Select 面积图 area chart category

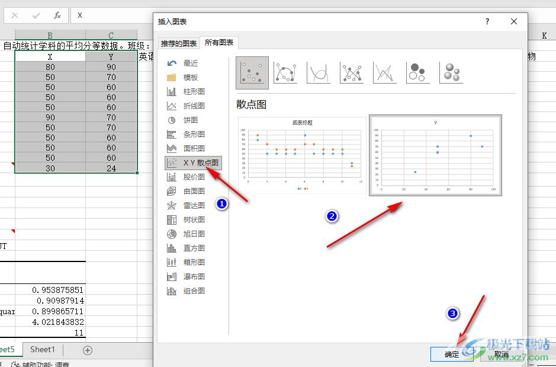194,148
